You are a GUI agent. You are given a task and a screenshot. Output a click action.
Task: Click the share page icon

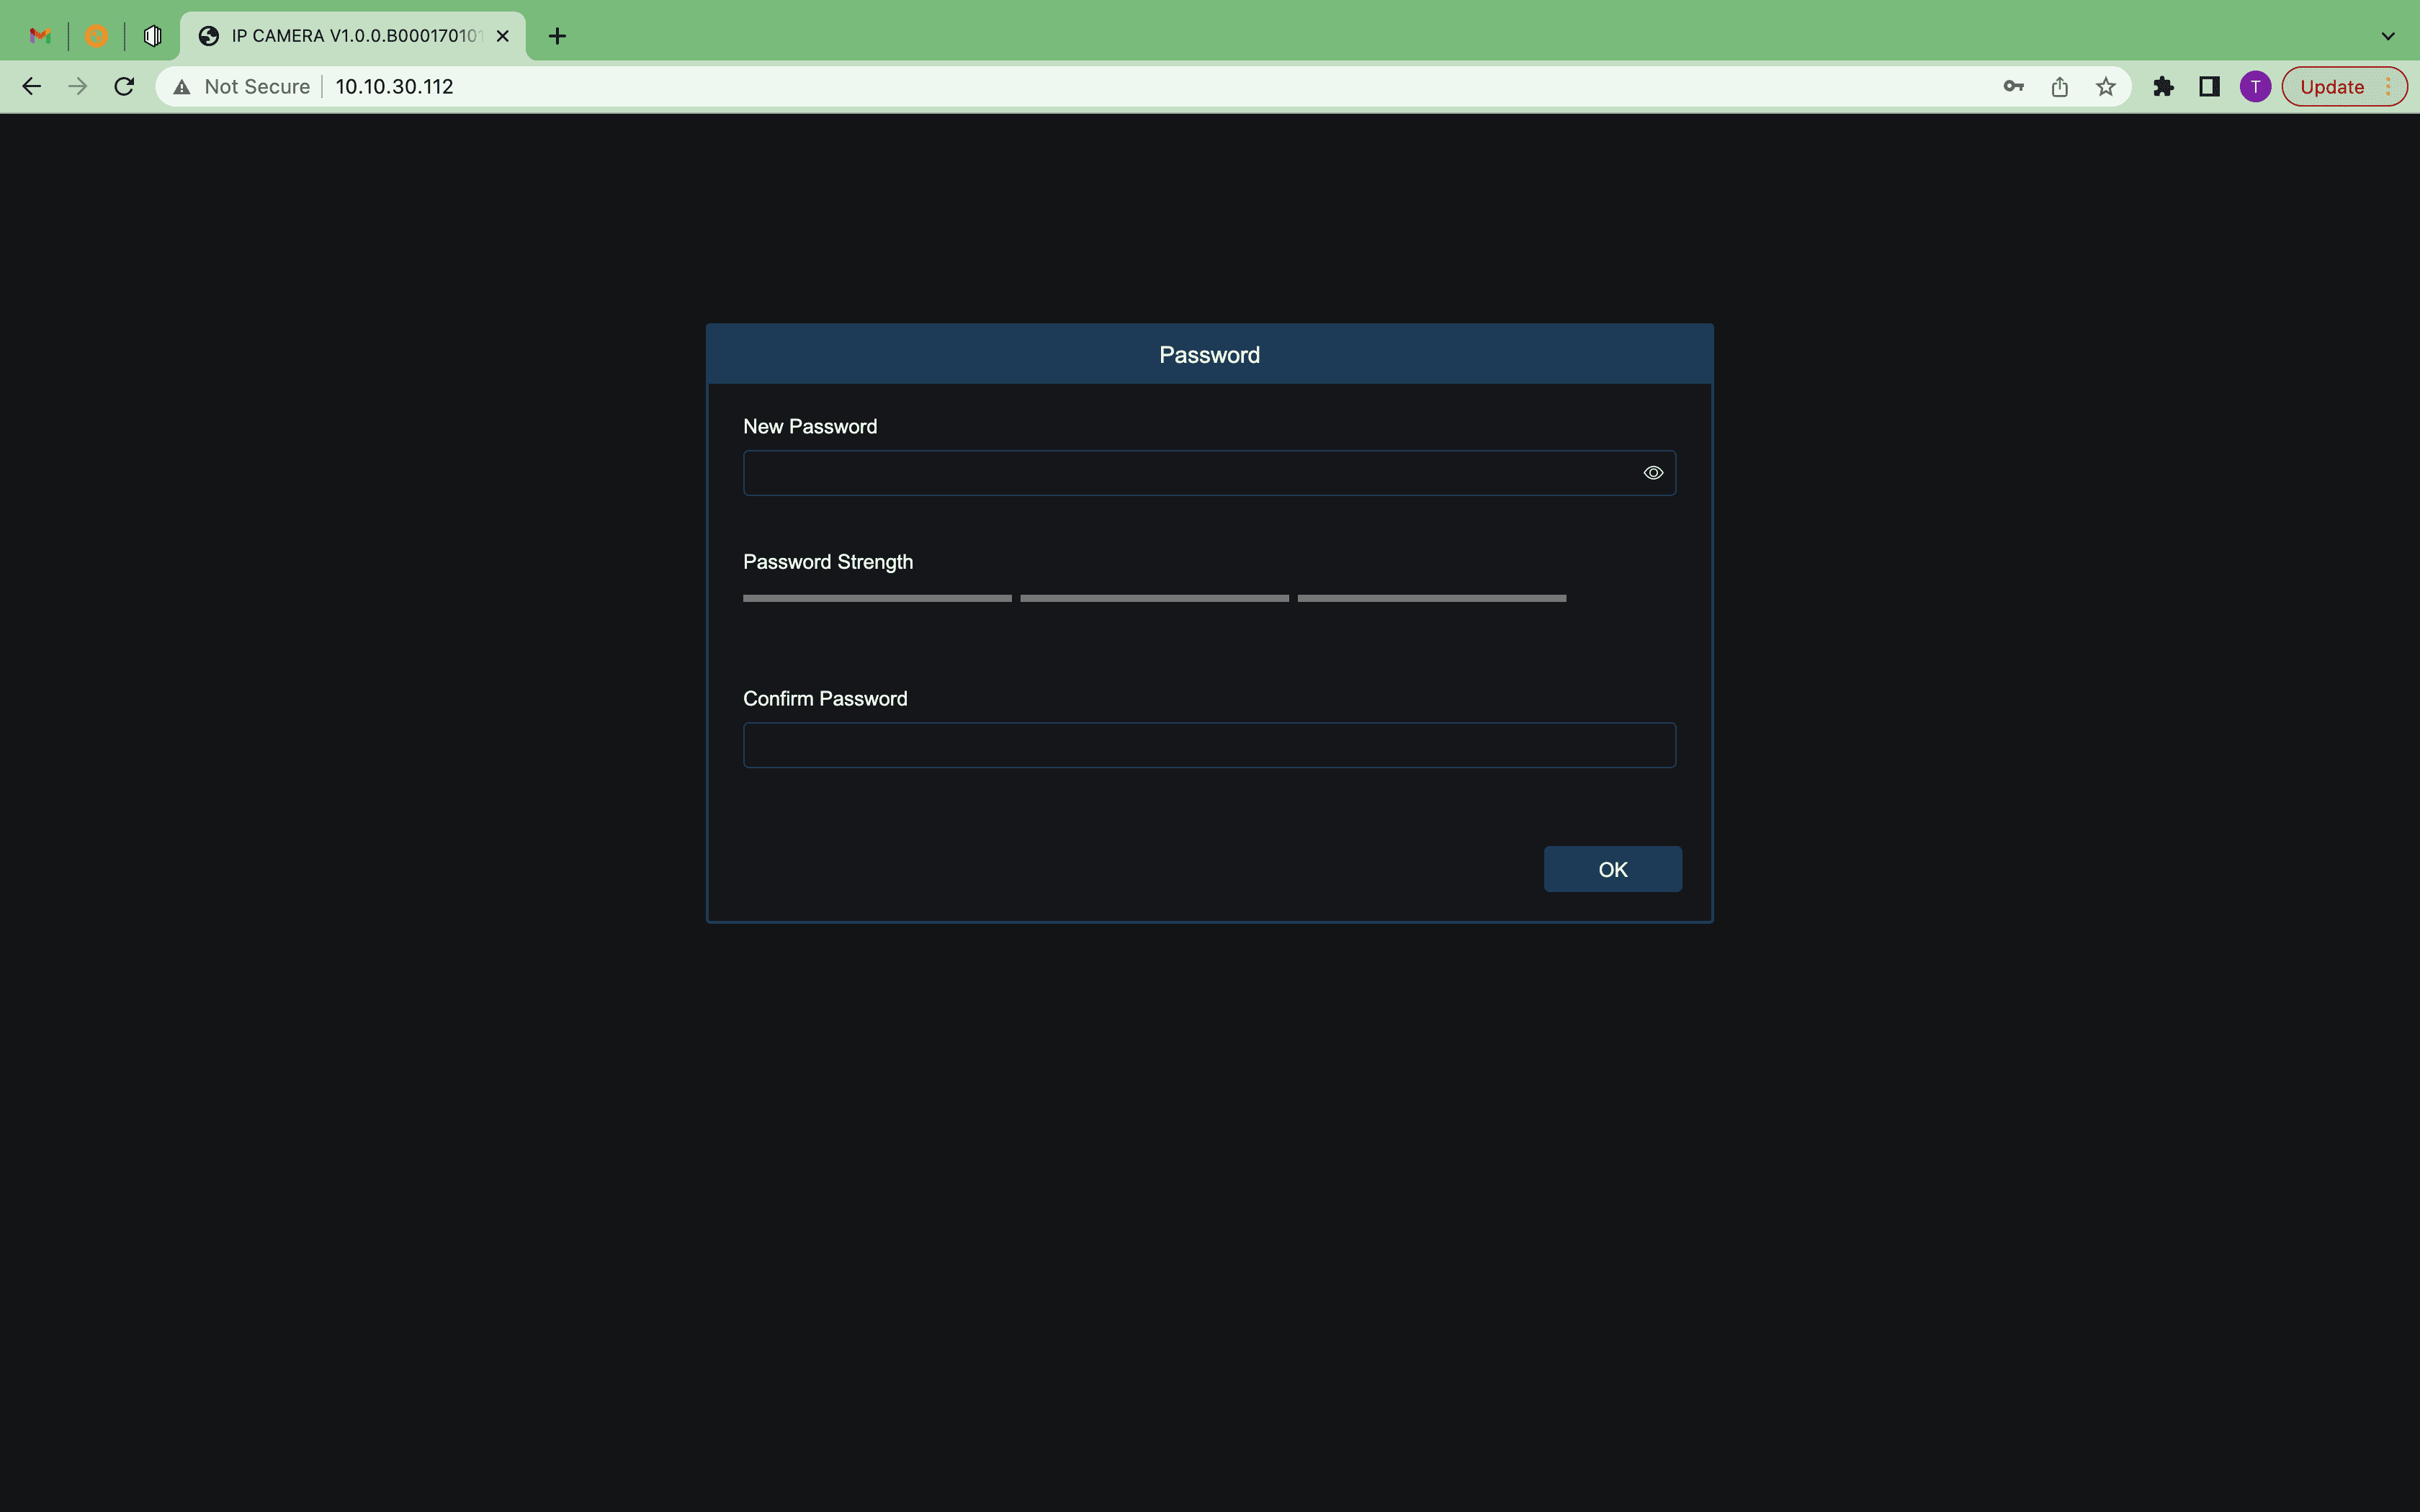click(2059, 87)
